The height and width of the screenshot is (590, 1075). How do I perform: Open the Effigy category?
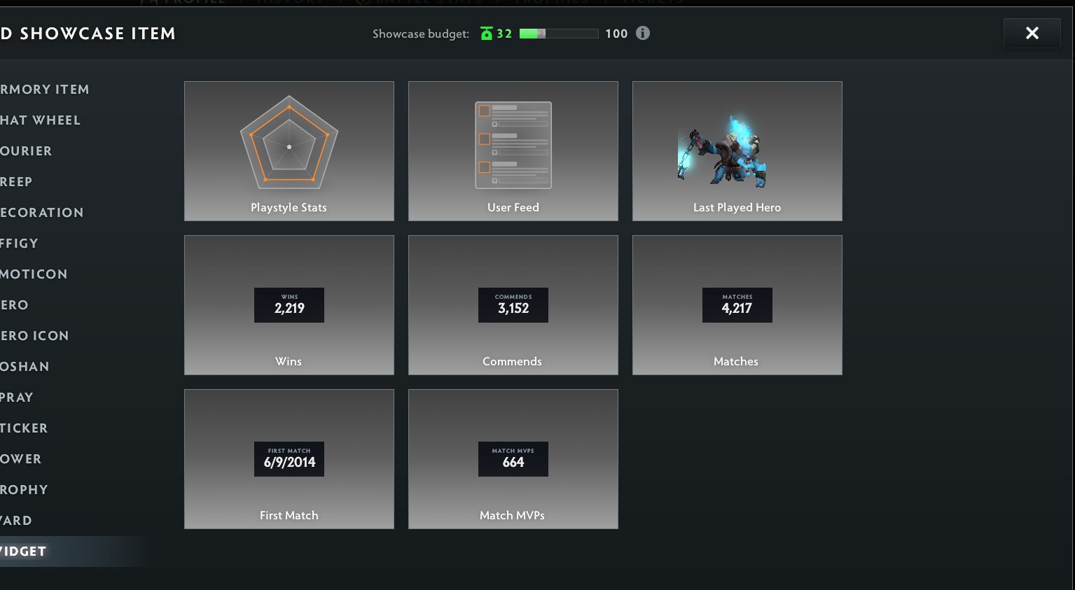(19, 244)
